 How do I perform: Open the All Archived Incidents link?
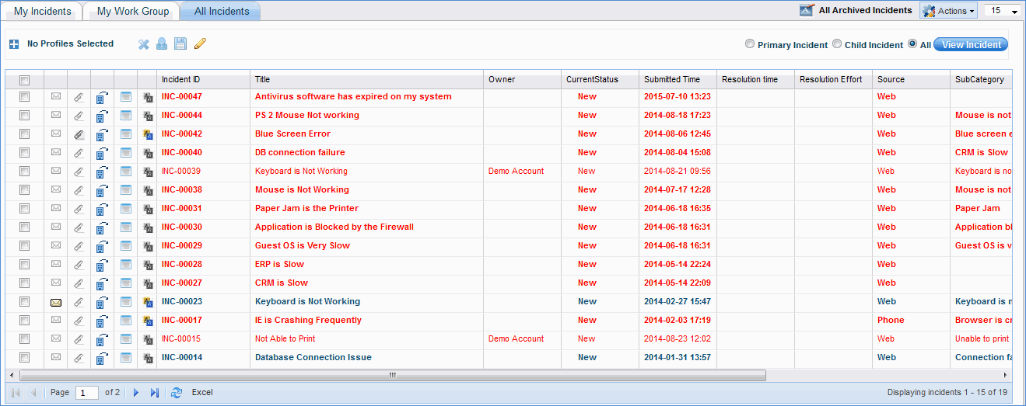point(865,11)
